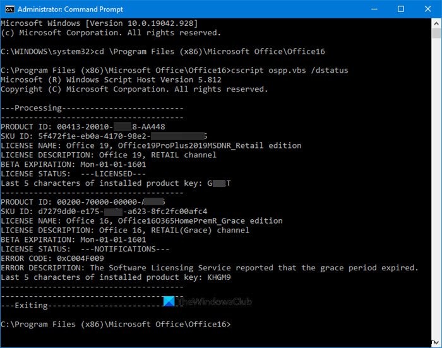Viewport: 442px width, 348px height.
Task: Click the ERROR CODE 0xC004F009 line
Action: (x=52, y=258)
